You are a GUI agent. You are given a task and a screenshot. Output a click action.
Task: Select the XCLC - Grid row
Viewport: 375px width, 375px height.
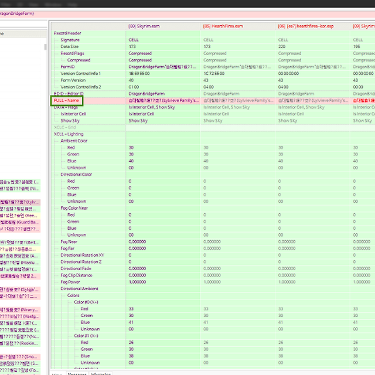[x=64, y=127]
